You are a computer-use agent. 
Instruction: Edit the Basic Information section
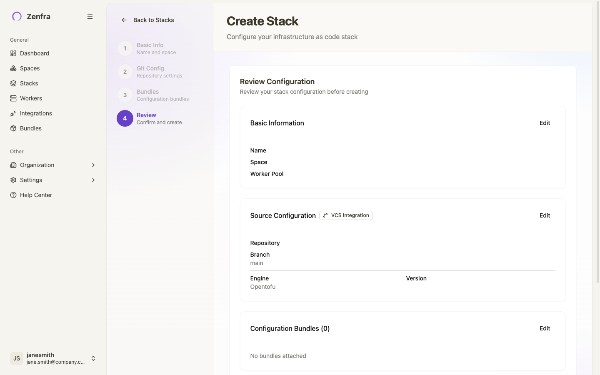(545, 123)
